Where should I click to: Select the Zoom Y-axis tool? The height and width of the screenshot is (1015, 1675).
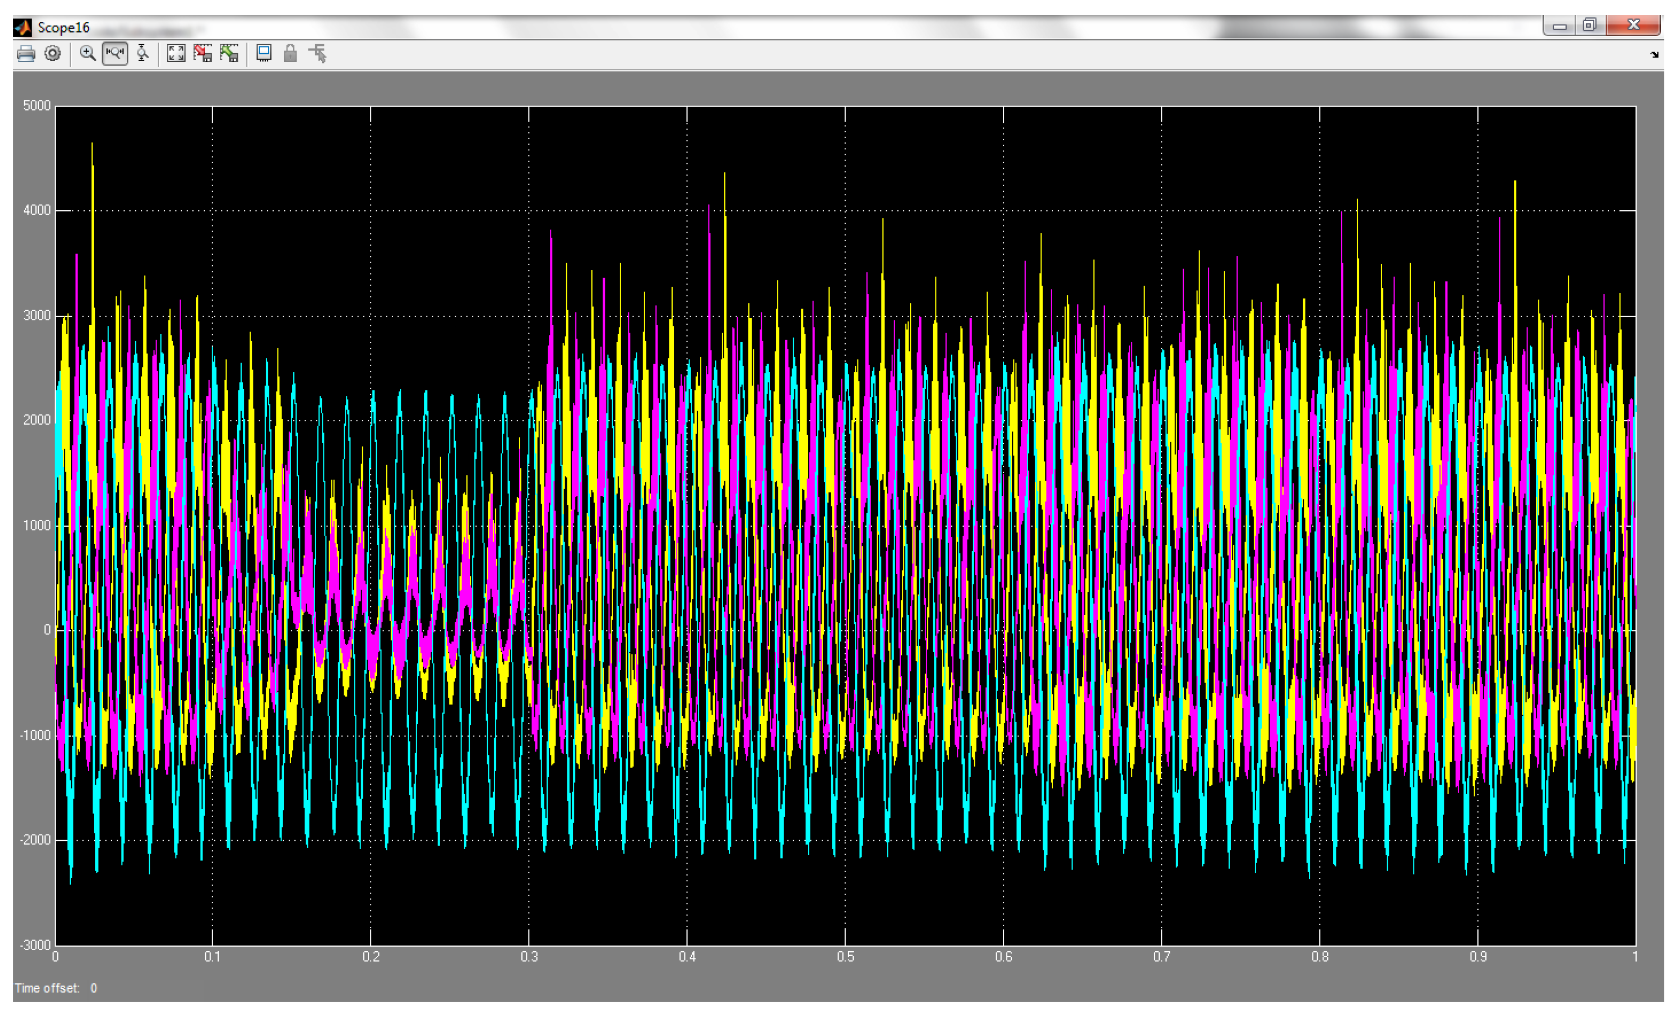pos(142,54)
